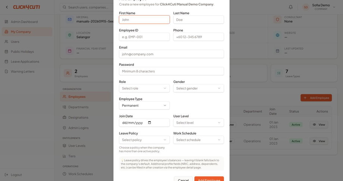Click the Work Schedules clock icon
This screenshot has height=181, width=343.
coord(64,174)
